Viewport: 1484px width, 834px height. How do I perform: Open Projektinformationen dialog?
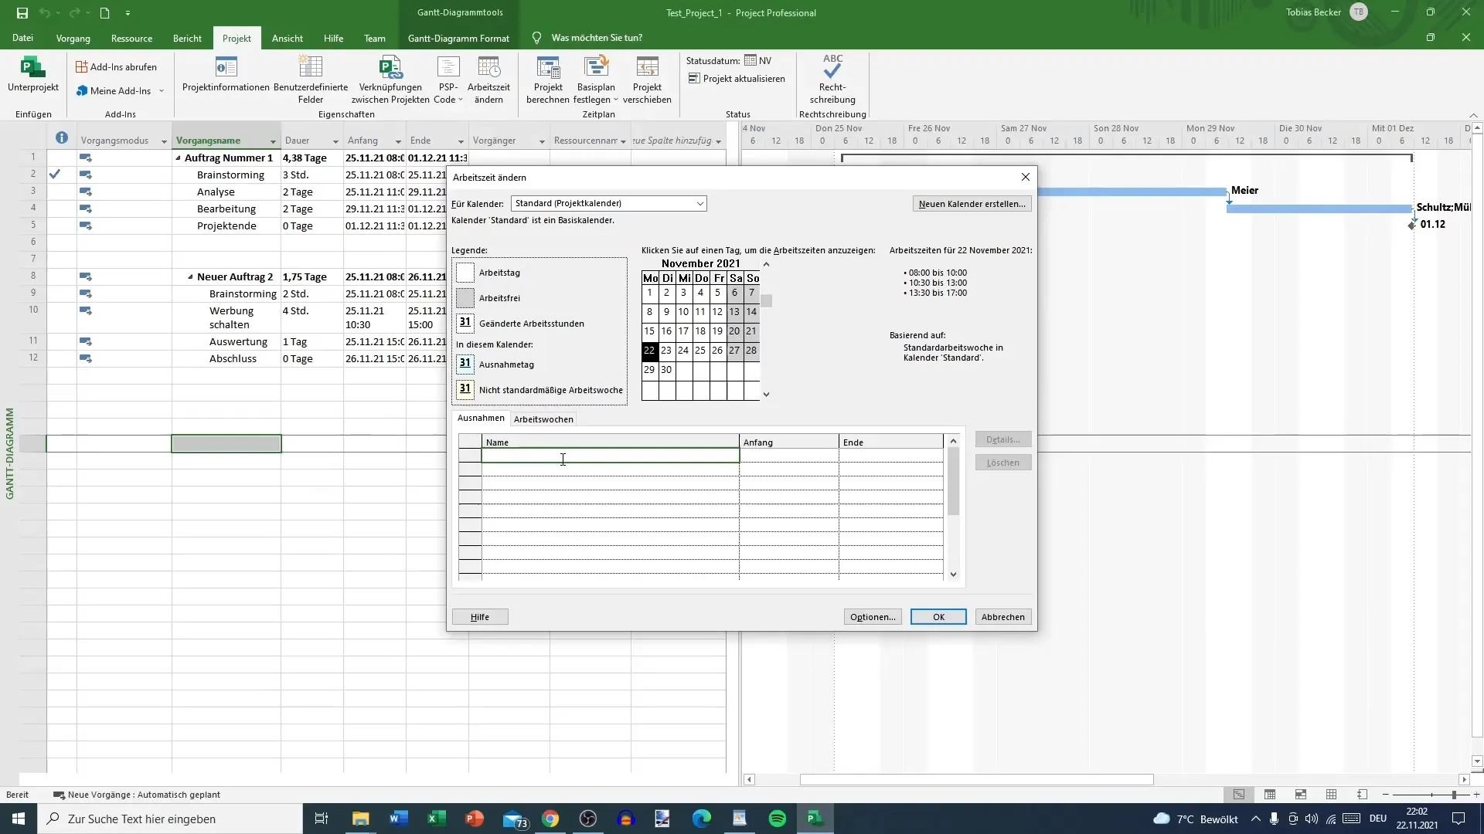pyautogui.click(x=226, y=74)
